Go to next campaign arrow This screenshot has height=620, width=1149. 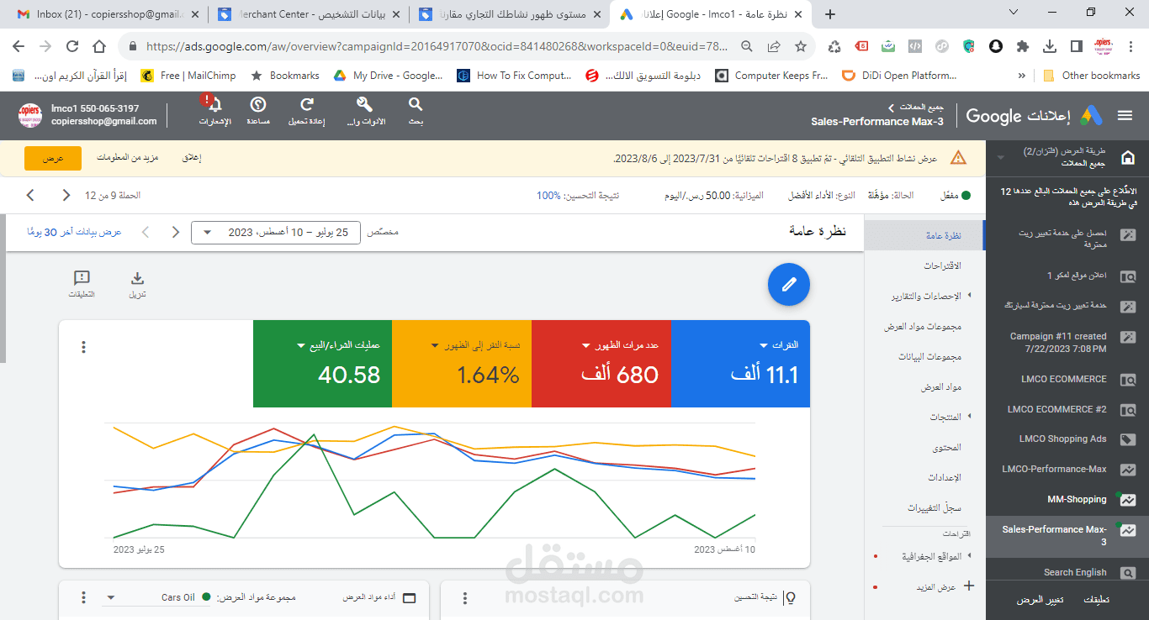(x=66, y=195)
